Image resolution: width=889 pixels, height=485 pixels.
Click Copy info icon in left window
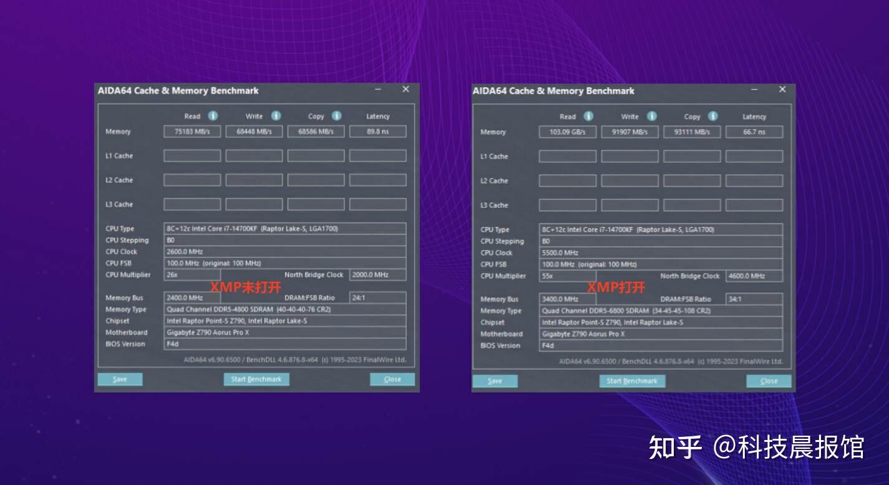click(x=336, y=116)
